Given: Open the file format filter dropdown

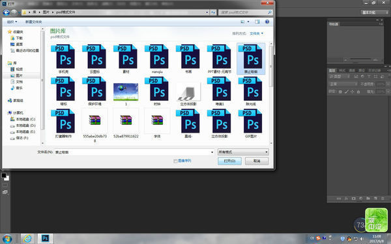Looking at the screenshot, I should click(243, 152).
